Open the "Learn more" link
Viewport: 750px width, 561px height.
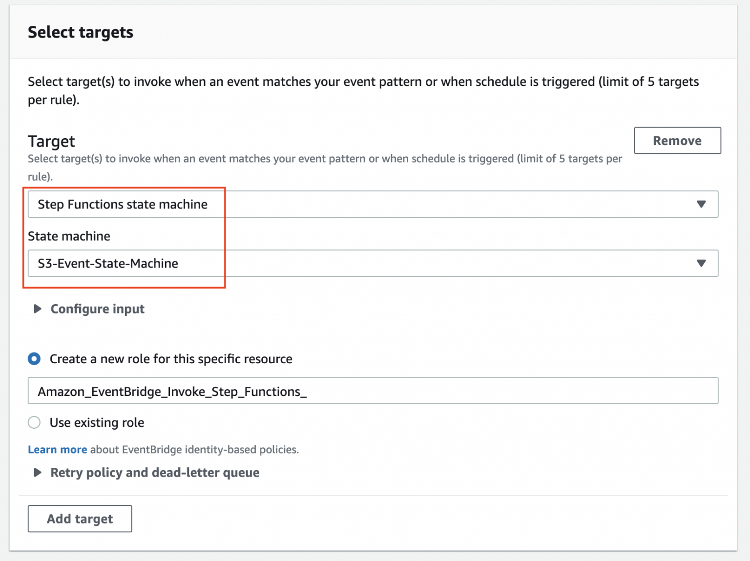point(57,449)
